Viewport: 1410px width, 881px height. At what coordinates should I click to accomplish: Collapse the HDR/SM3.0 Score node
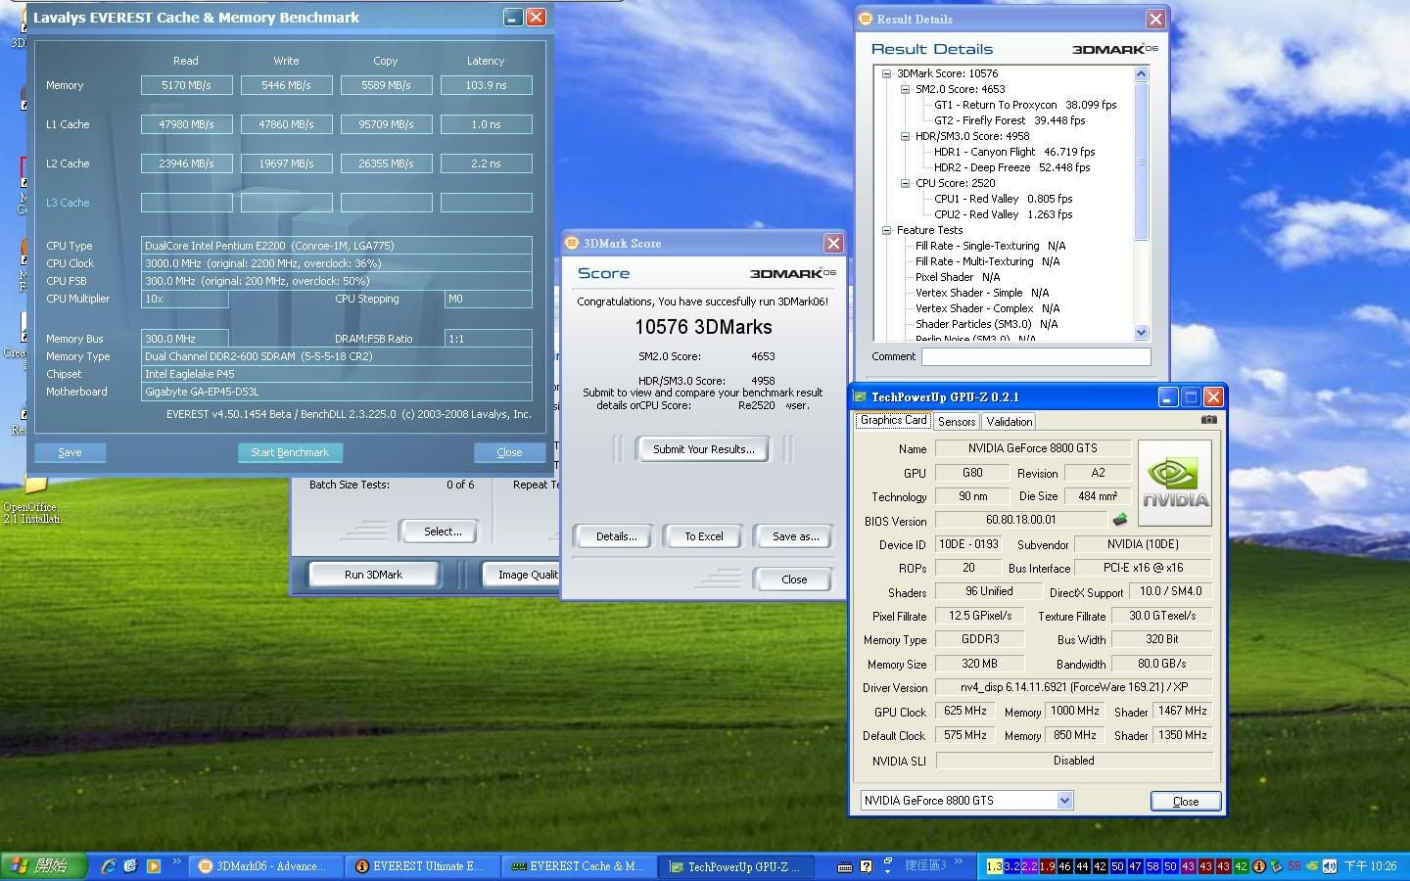[x=905, y=136]
